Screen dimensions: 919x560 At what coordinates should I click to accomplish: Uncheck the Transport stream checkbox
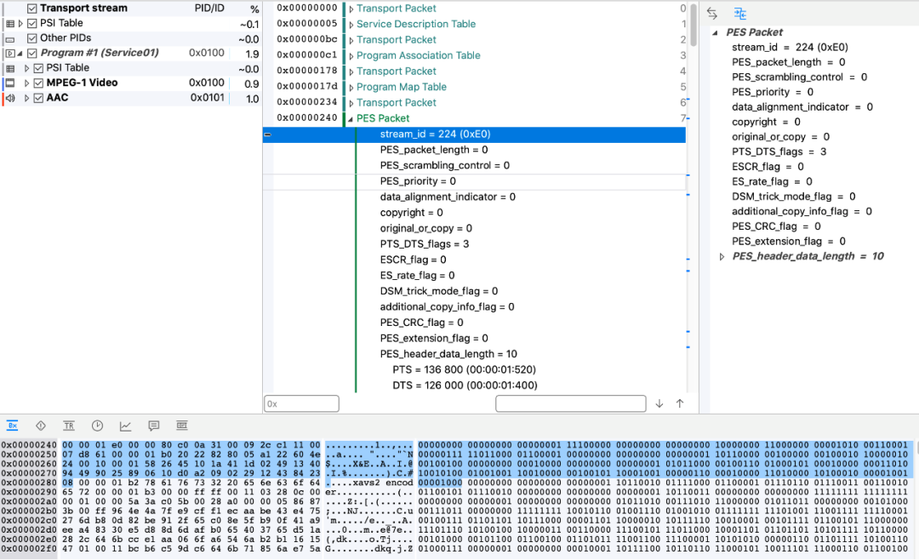(32, 9)
